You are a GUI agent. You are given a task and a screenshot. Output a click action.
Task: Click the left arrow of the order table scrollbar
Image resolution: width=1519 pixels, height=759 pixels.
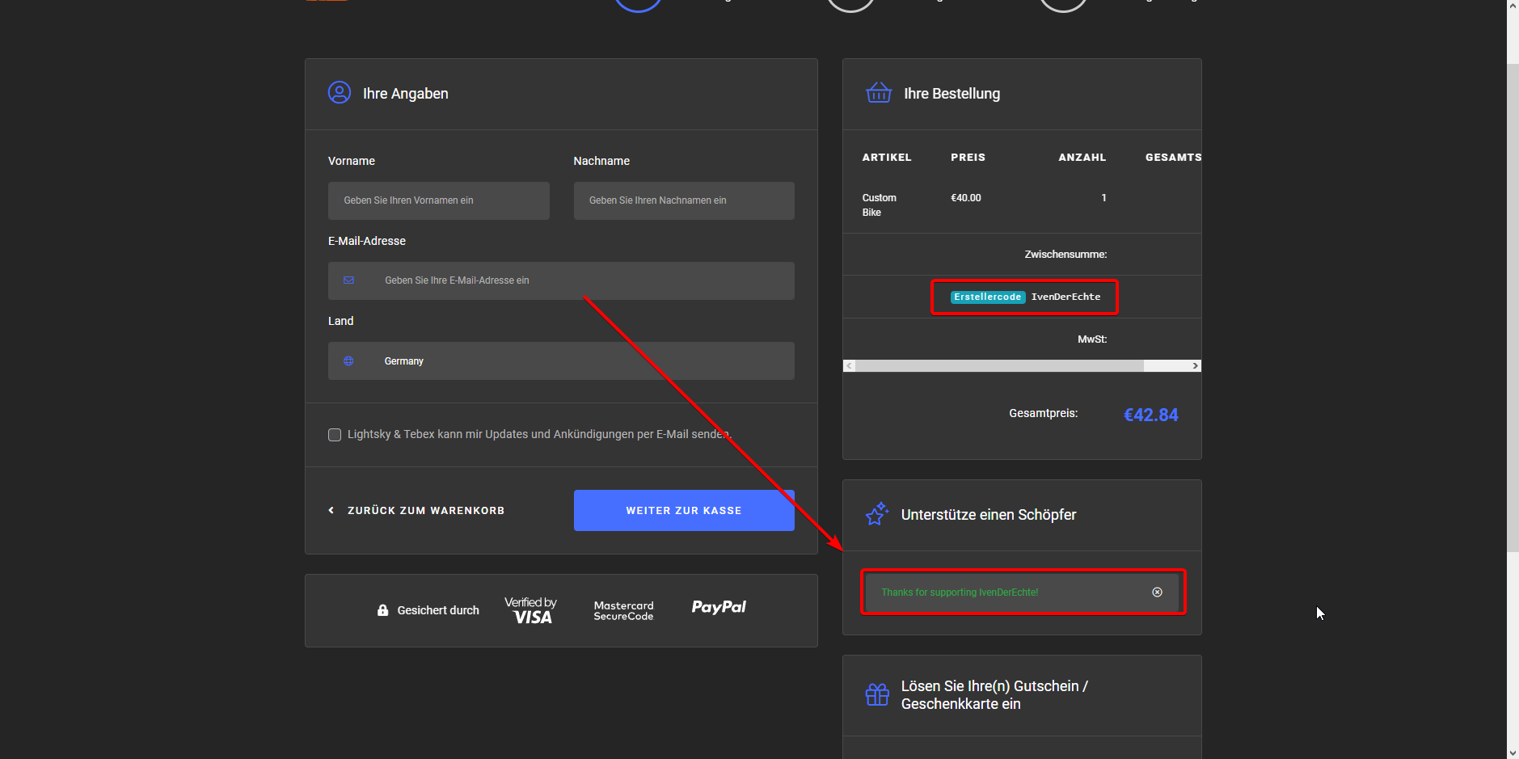[849, 366]
